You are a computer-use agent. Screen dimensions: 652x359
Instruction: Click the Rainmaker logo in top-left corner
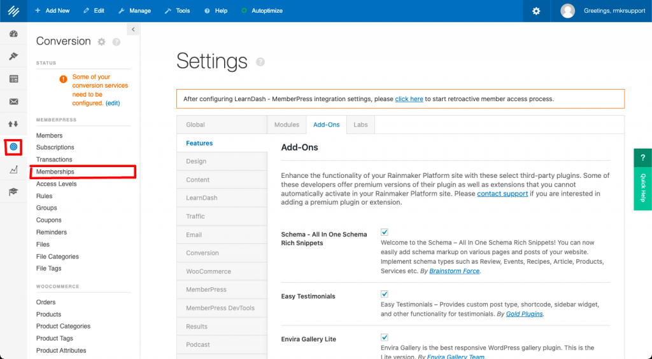point(13,11)
